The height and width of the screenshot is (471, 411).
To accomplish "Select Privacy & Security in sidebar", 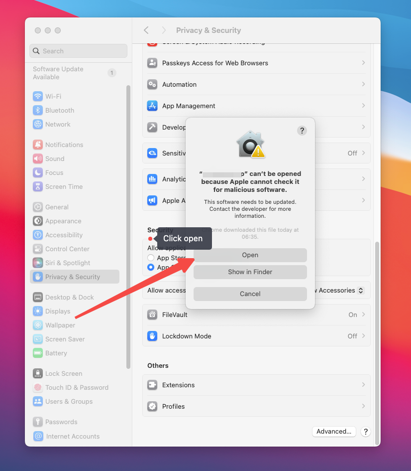I will [75, 277].
